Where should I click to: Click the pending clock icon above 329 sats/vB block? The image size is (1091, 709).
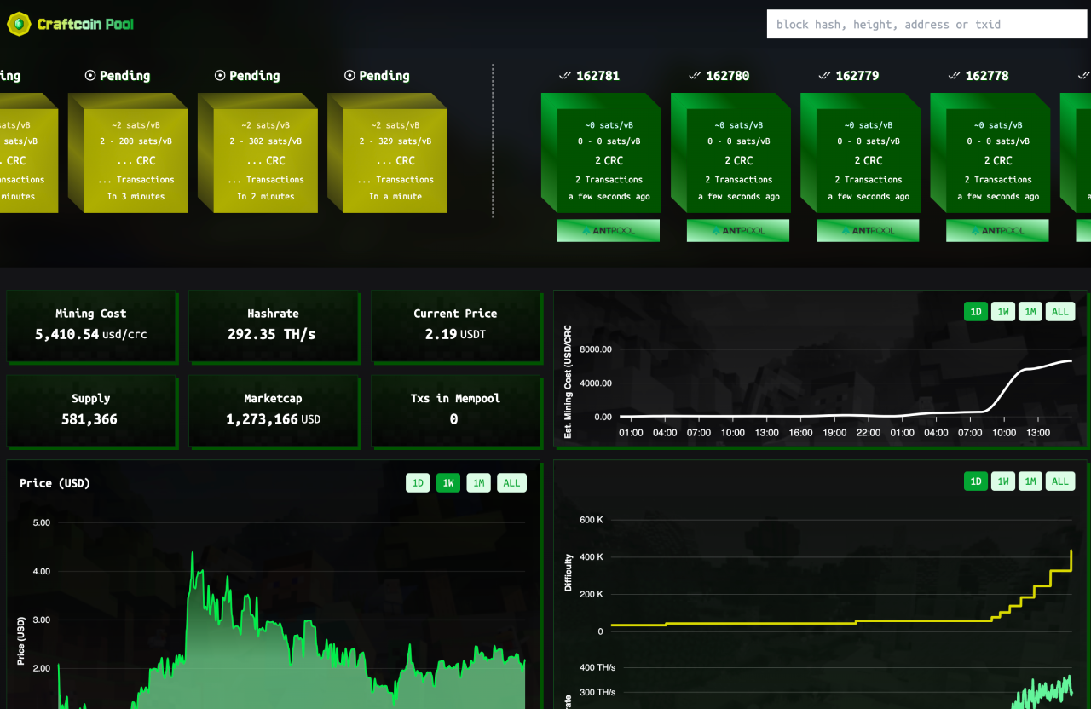click(x=349, y=76)
